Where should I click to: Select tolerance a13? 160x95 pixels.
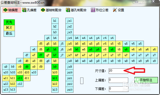(6, 90)
